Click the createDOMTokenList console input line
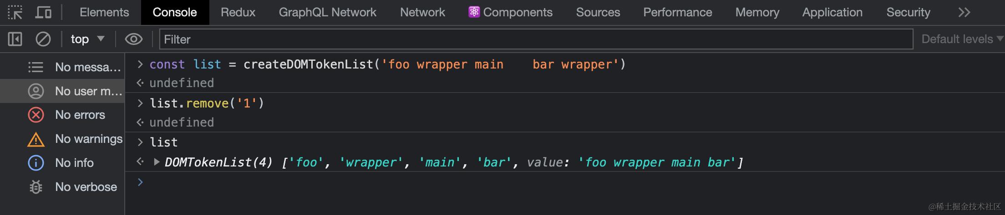The width and height of the screenshot is (1005, 215). pos(388,64)
